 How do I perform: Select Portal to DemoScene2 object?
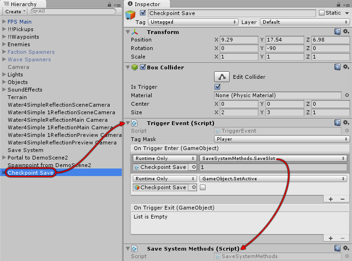[38, 158]
